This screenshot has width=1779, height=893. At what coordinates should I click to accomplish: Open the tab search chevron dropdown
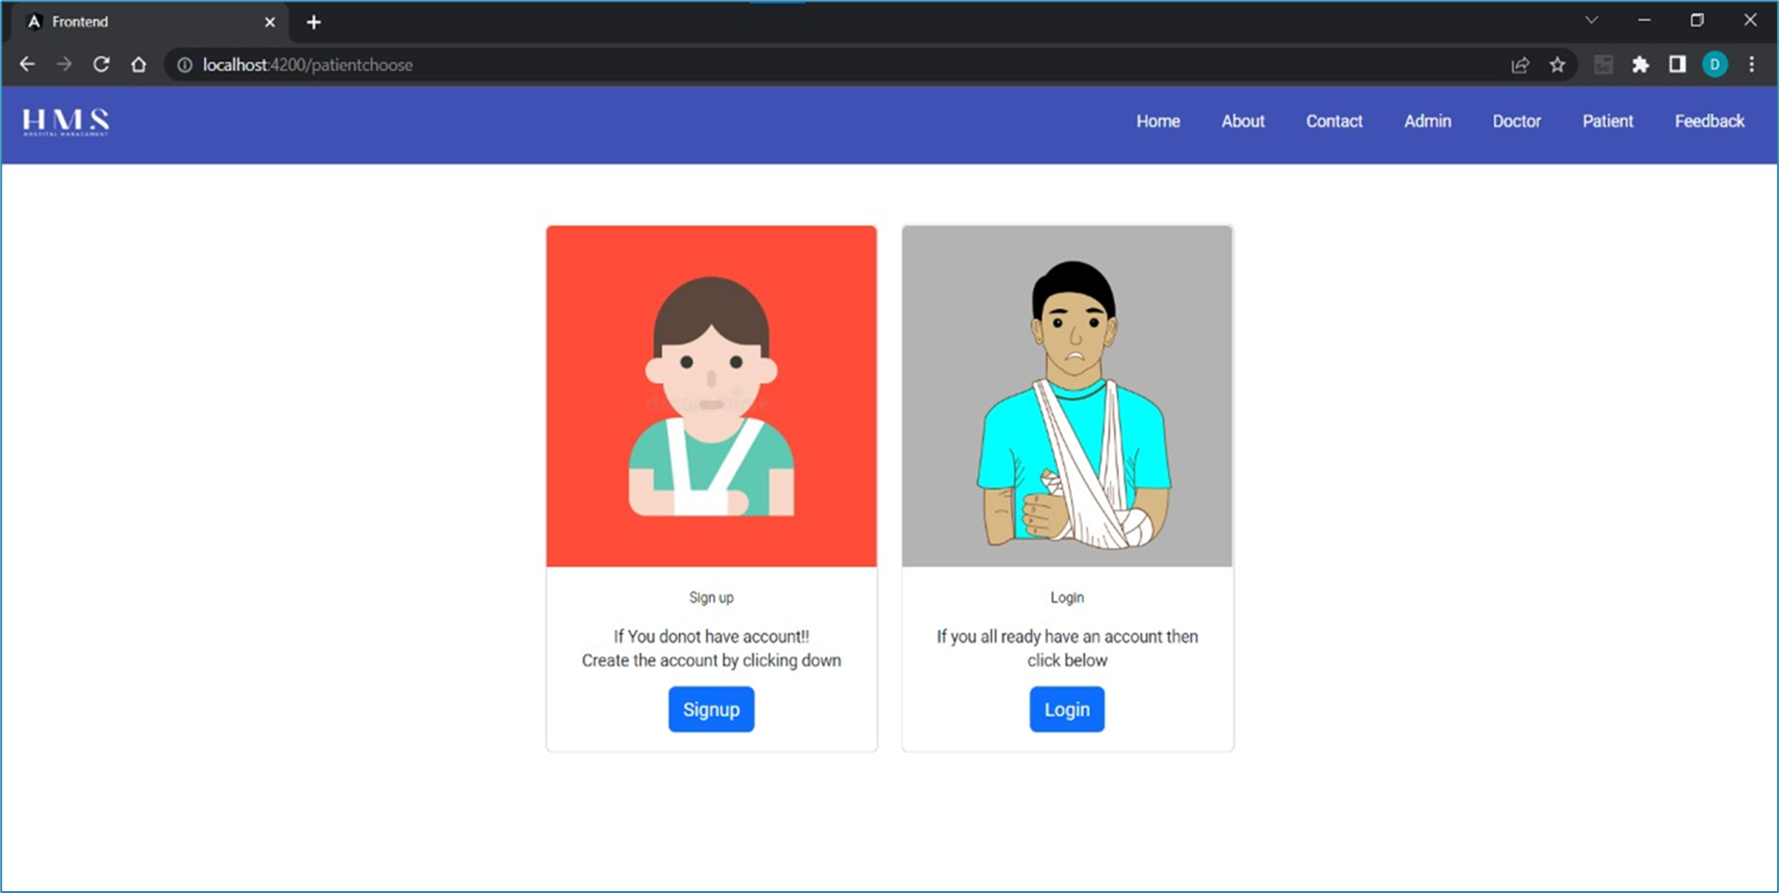pos(1591,19)
